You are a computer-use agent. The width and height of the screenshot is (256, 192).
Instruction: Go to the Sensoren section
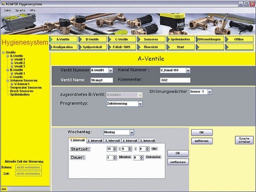coord(151,39)
